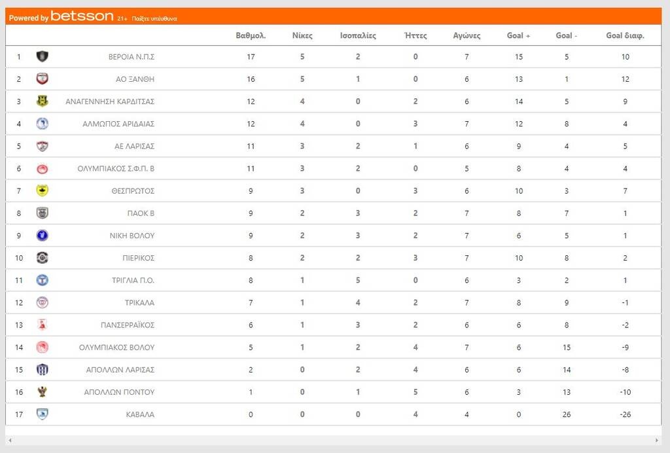Click the Νίκες column header
The height and width of the screenshot is (453, 670).
point(302,36)
